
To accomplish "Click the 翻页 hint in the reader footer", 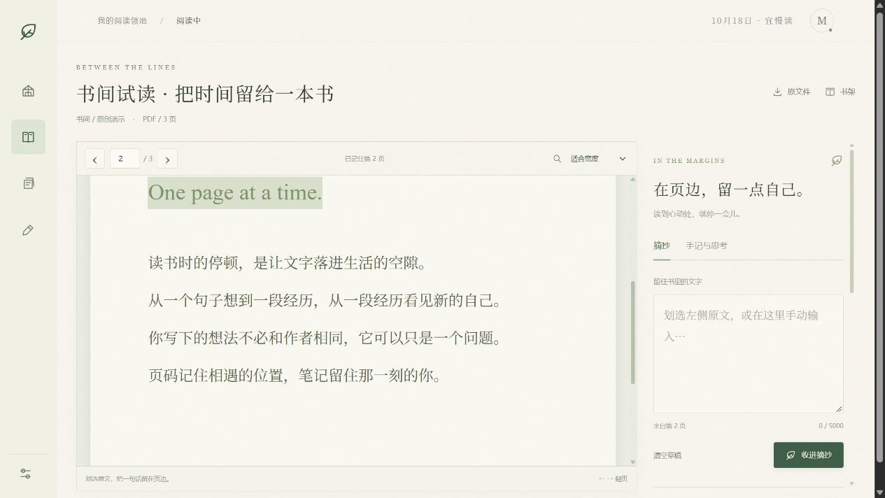I will [613, 479].
